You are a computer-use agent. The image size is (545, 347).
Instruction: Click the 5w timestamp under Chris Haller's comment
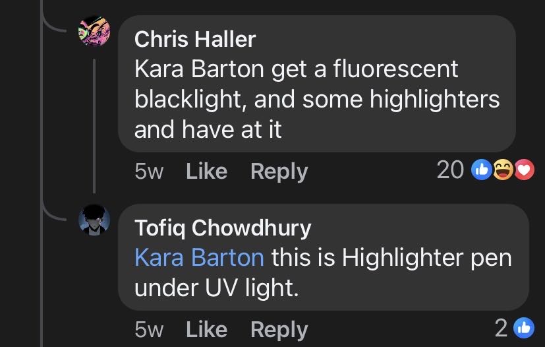[x=148, y=172]
